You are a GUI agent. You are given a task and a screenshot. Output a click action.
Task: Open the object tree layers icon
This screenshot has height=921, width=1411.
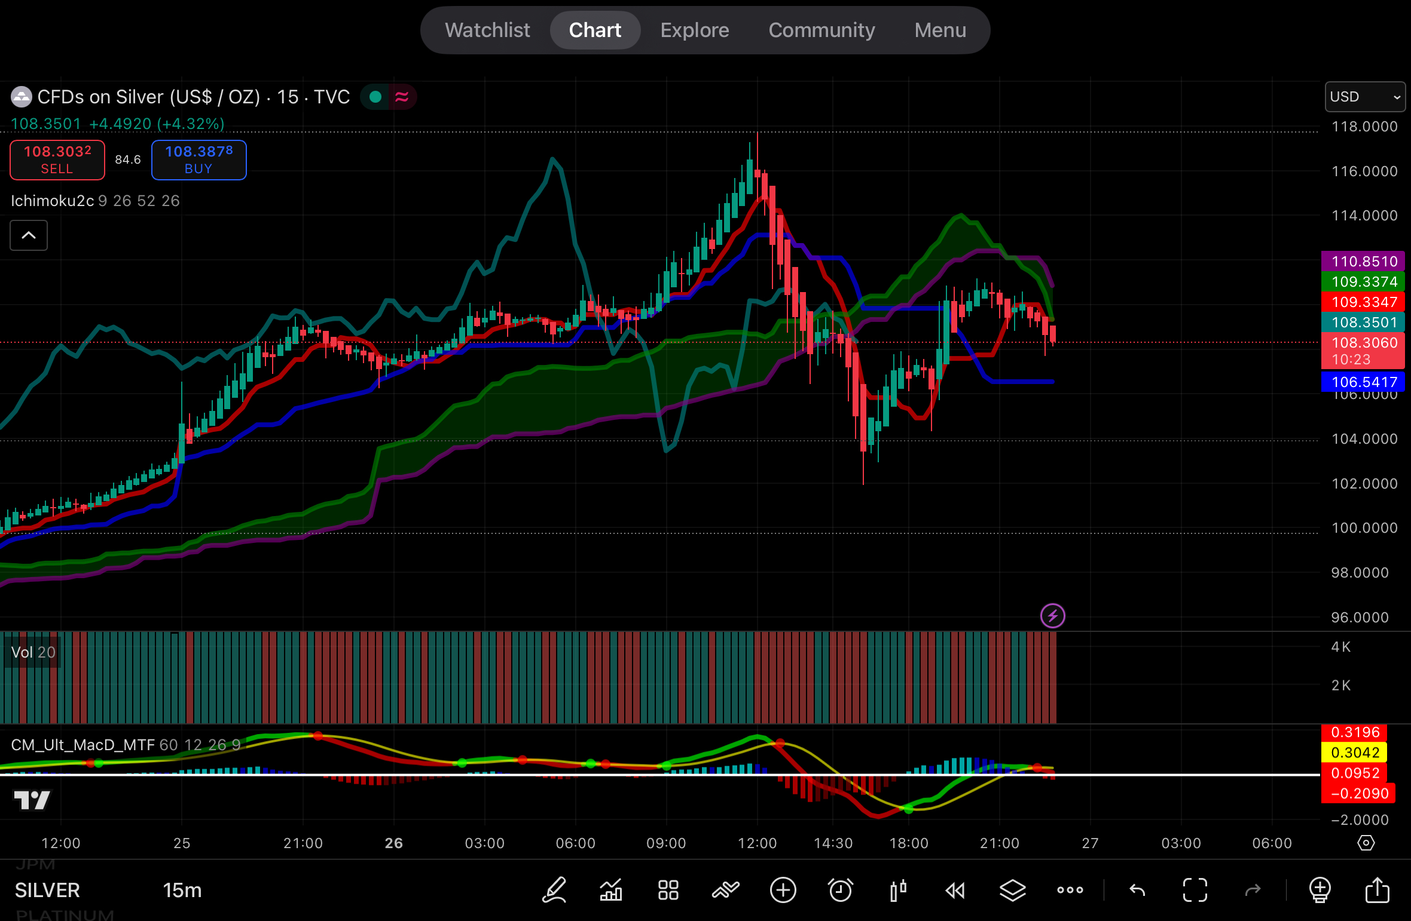[1012, 891]
